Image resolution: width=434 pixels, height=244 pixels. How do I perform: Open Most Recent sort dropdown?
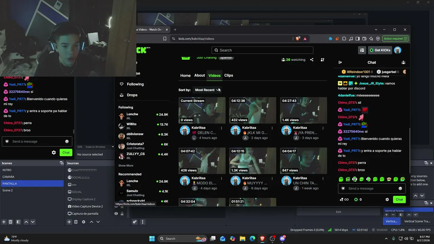pos(208,90)
